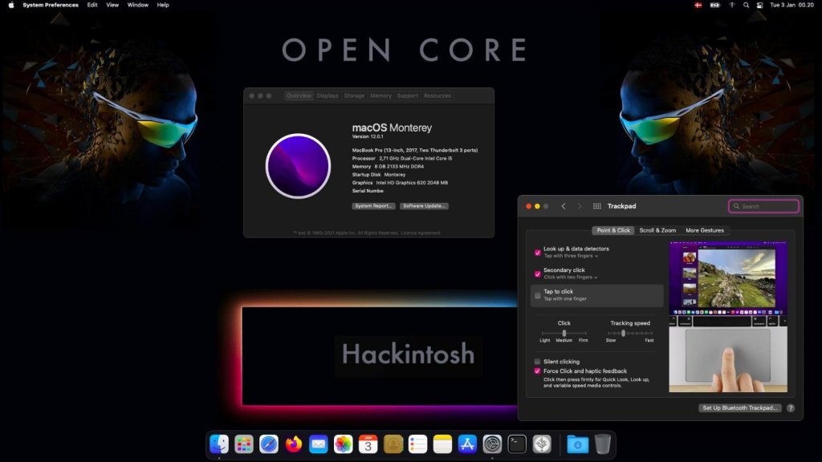Uncheck Force Click and haptic feedback
The image size is (822, 462).
point(538,371)
